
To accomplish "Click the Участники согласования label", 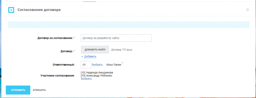I will coord(57,76).
